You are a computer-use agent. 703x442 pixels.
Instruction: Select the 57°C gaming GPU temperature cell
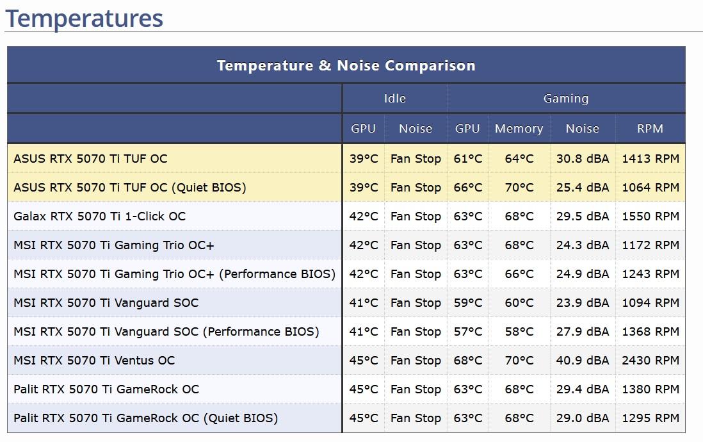click(467, 332)
